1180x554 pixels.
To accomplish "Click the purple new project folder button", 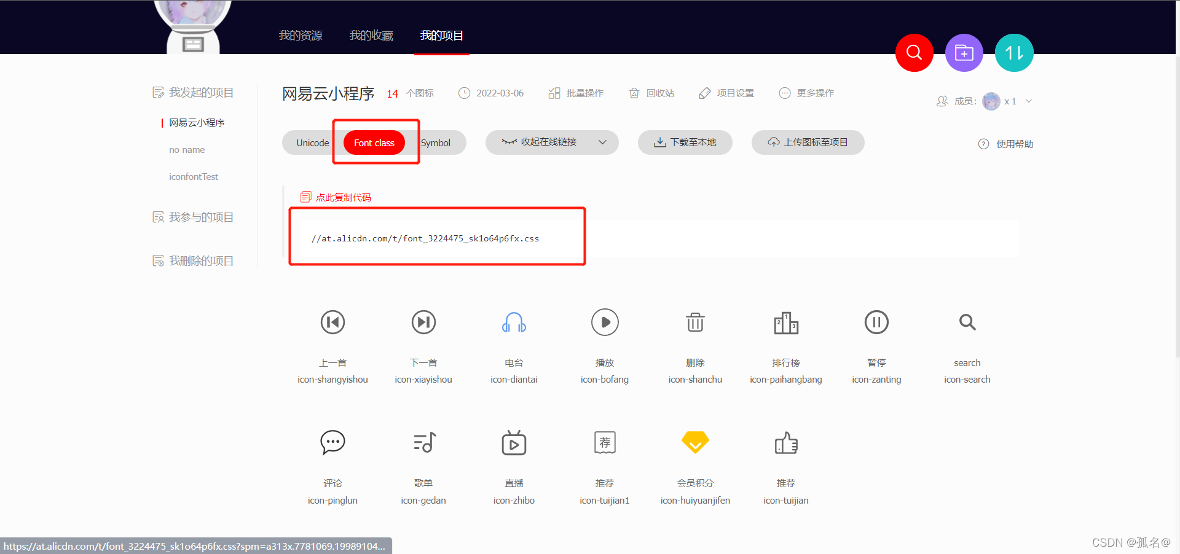I will coord(964,53).
